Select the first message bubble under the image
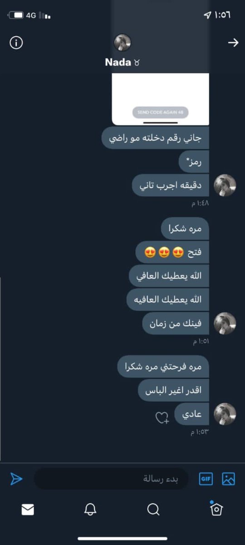The height and width of the screenshot is (545, 245). 155,138
